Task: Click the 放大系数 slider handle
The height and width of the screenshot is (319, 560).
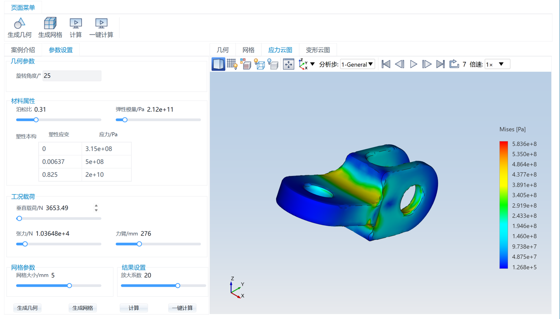Action: [178, 286]
